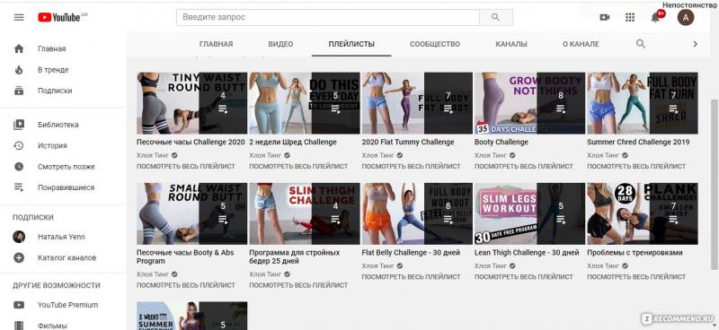Click the Booty Challenge title link
This screenshot has height=330, width=719.
(502, 142)
